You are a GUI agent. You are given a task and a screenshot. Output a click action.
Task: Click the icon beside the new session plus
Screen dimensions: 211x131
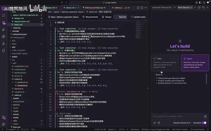(x=199, y=8)
